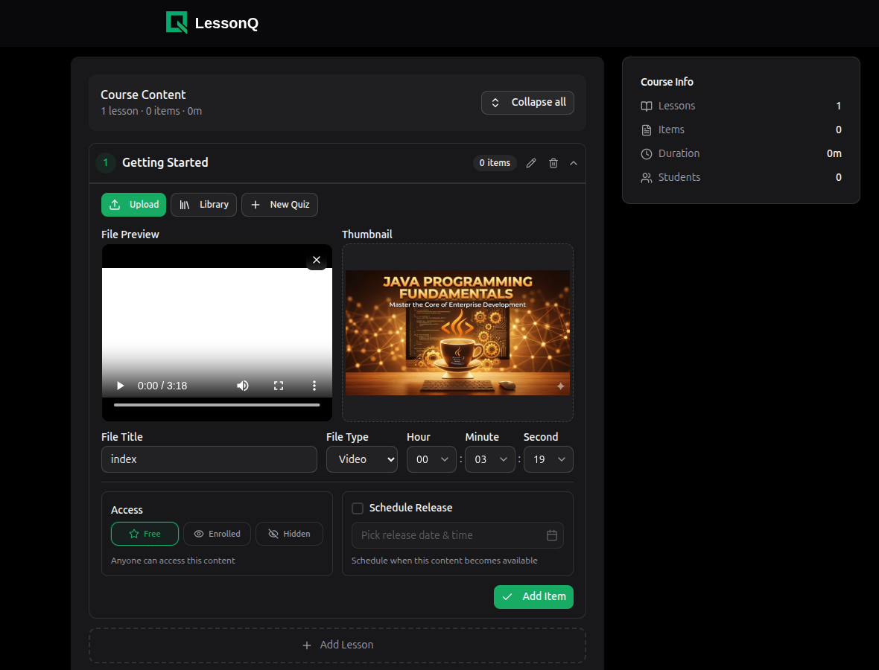This screenshot has width=879, height=670.
Task: Click the Add Item button
Action: coord(533,596)
